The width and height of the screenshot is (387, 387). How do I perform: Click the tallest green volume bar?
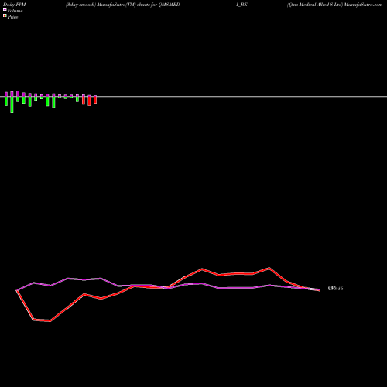pos(12,104)
